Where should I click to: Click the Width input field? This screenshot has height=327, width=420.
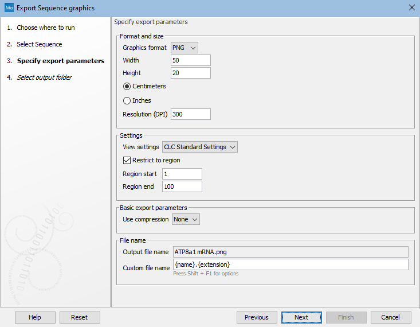click(x=190, y=60)
